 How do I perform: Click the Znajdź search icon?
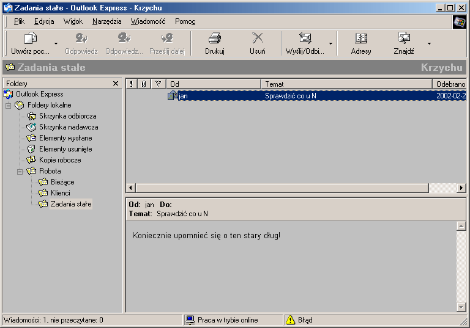click(x=404, y=38)
